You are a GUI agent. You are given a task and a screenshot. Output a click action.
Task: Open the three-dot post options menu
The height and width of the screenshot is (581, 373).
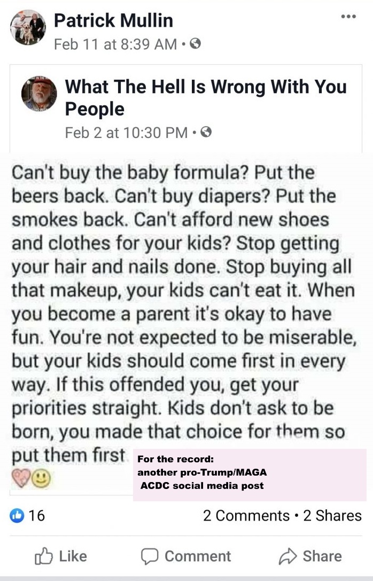pyautogui.click(x=348, y=17)
